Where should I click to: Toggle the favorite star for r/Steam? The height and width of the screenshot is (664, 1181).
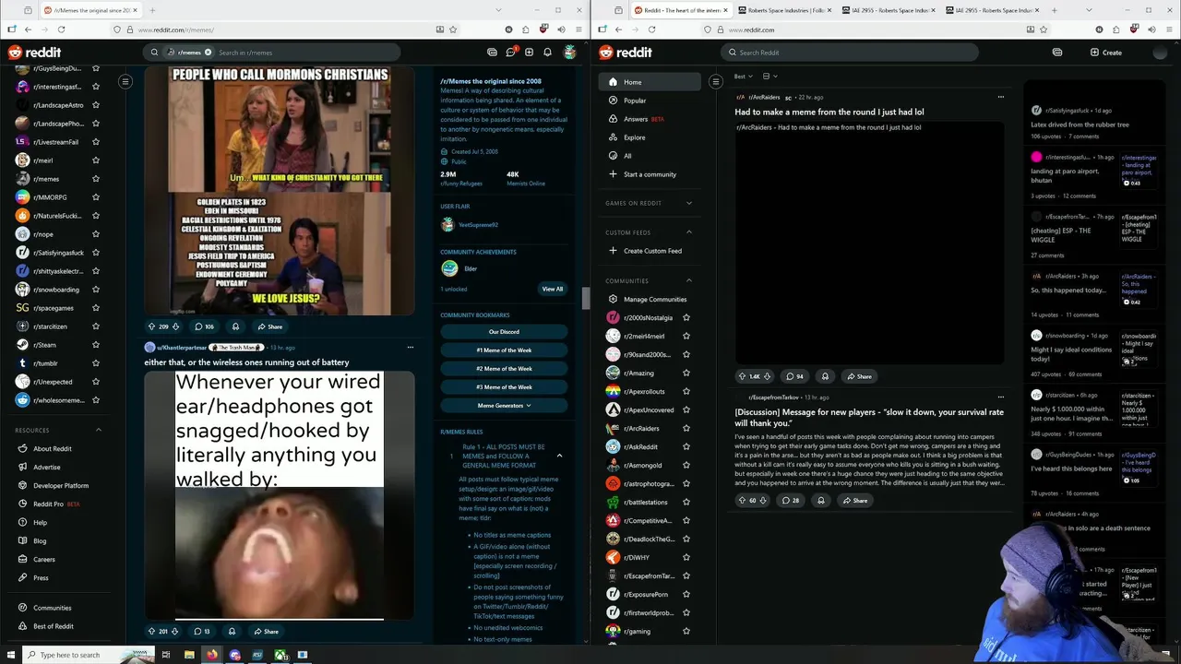tap(96, 345)
